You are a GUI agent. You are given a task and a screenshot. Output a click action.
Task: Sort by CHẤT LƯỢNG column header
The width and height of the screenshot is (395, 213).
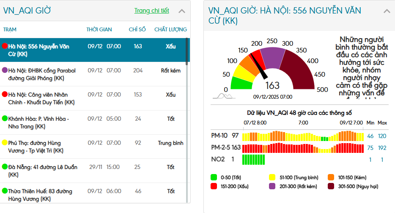click(x=170, y=29)
